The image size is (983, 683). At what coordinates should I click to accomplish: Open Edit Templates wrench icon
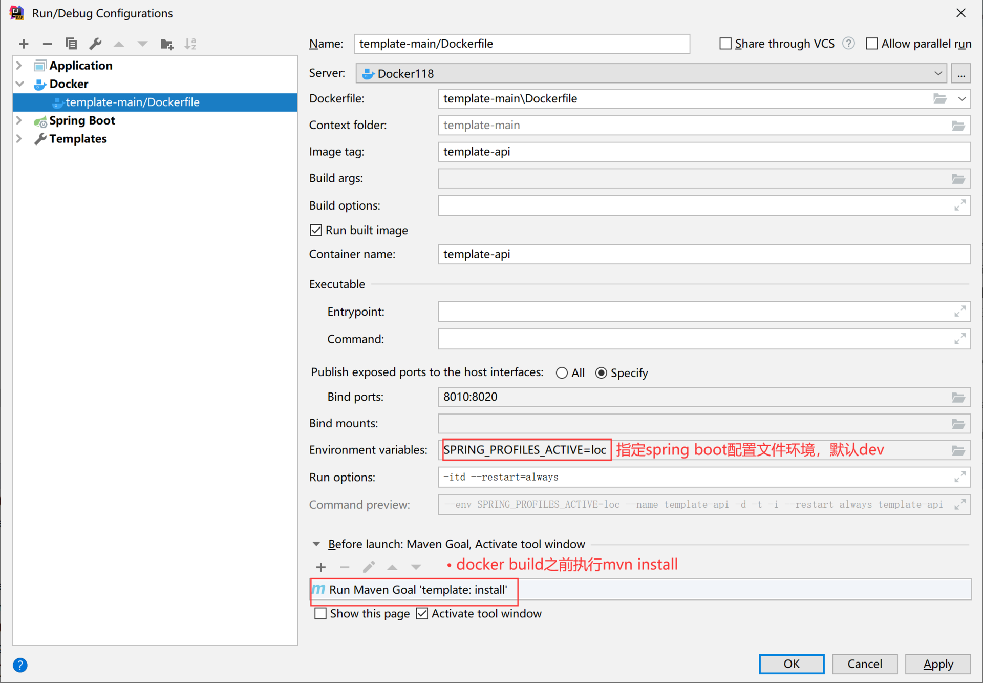(x=95, y=44)
